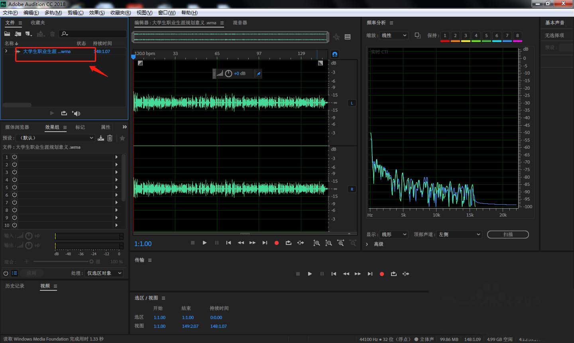Toggle power for effect slot 1

[14, 157]
